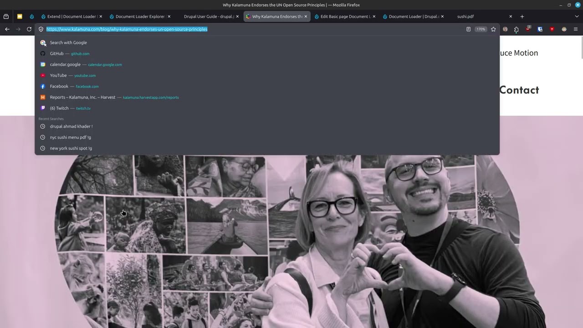Image resolution: width=583 pixels, height=328 pixels.
Task: Open the Extensions puzzle piece menu
Action: coord(516,29)
